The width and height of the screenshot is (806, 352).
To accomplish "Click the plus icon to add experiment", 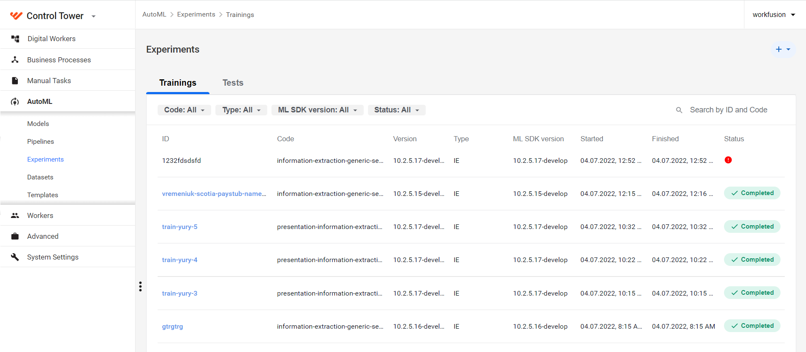I will point(778,49).
